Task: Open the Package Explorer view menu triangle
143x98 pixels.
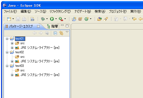Action: pyautogui.click(x=67, y=32)
